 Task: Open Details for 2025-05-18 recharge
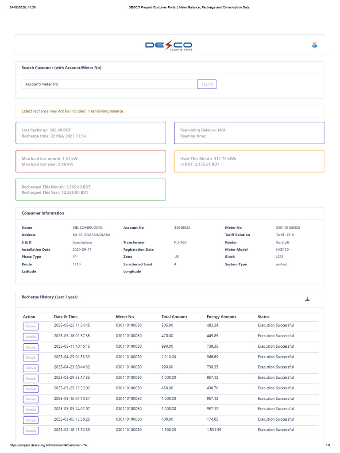click(x=31, y=337)
